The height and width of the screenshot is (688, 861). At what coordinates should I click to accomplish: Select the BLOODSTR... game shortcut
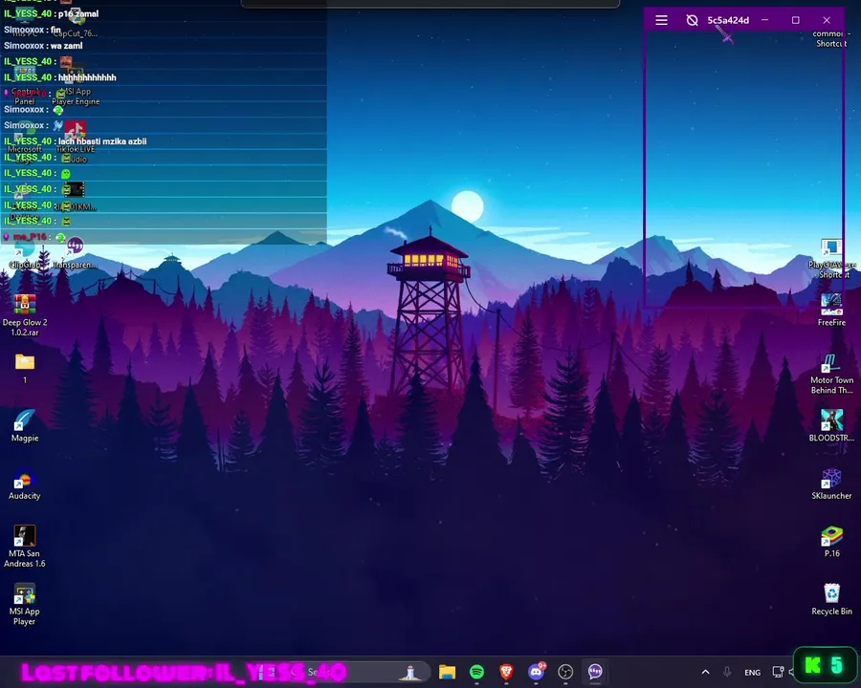831,426
